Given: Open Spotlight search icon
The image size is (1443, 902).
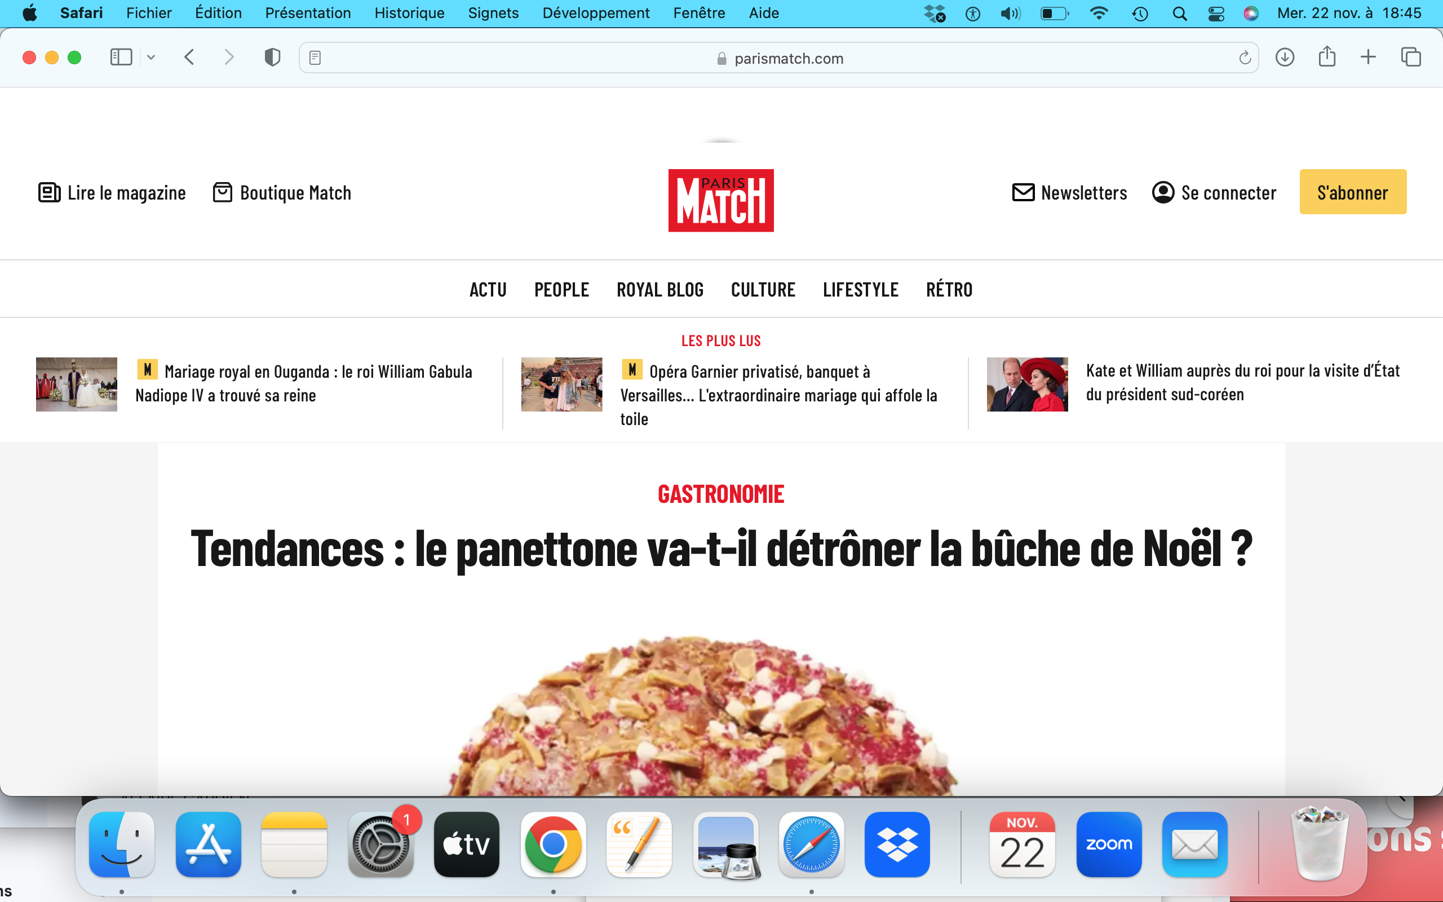Looking at the screenshot, I should [1179, 13].
